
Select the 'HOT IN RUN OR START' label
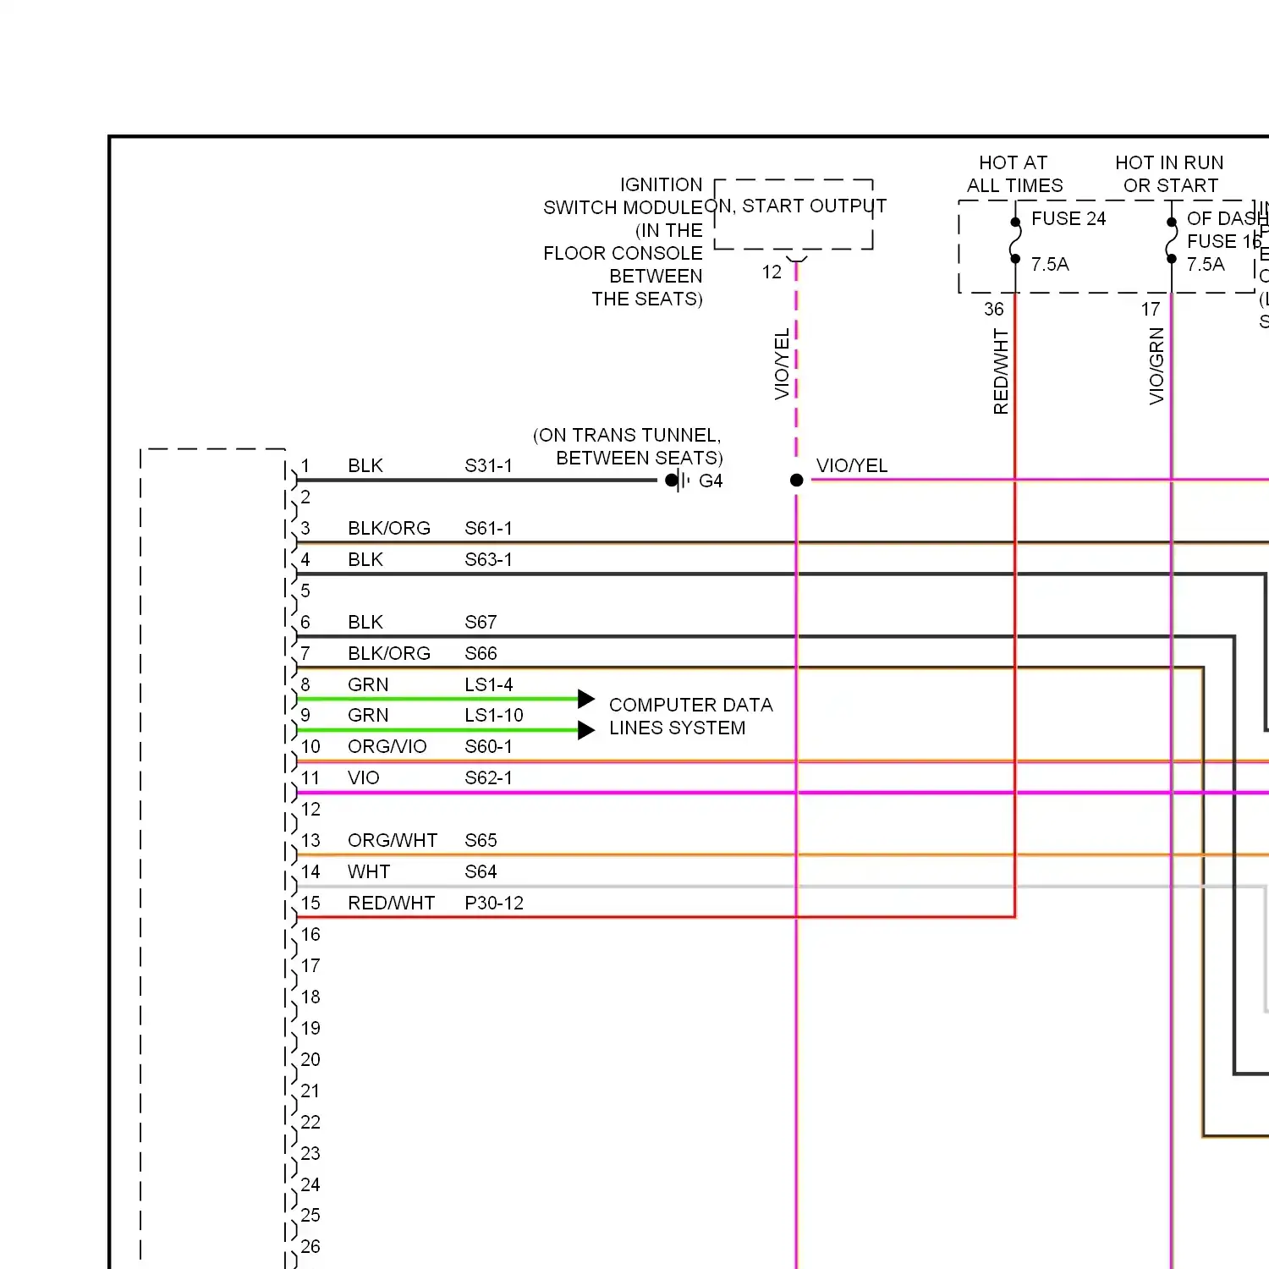(x=1169, y=174)
